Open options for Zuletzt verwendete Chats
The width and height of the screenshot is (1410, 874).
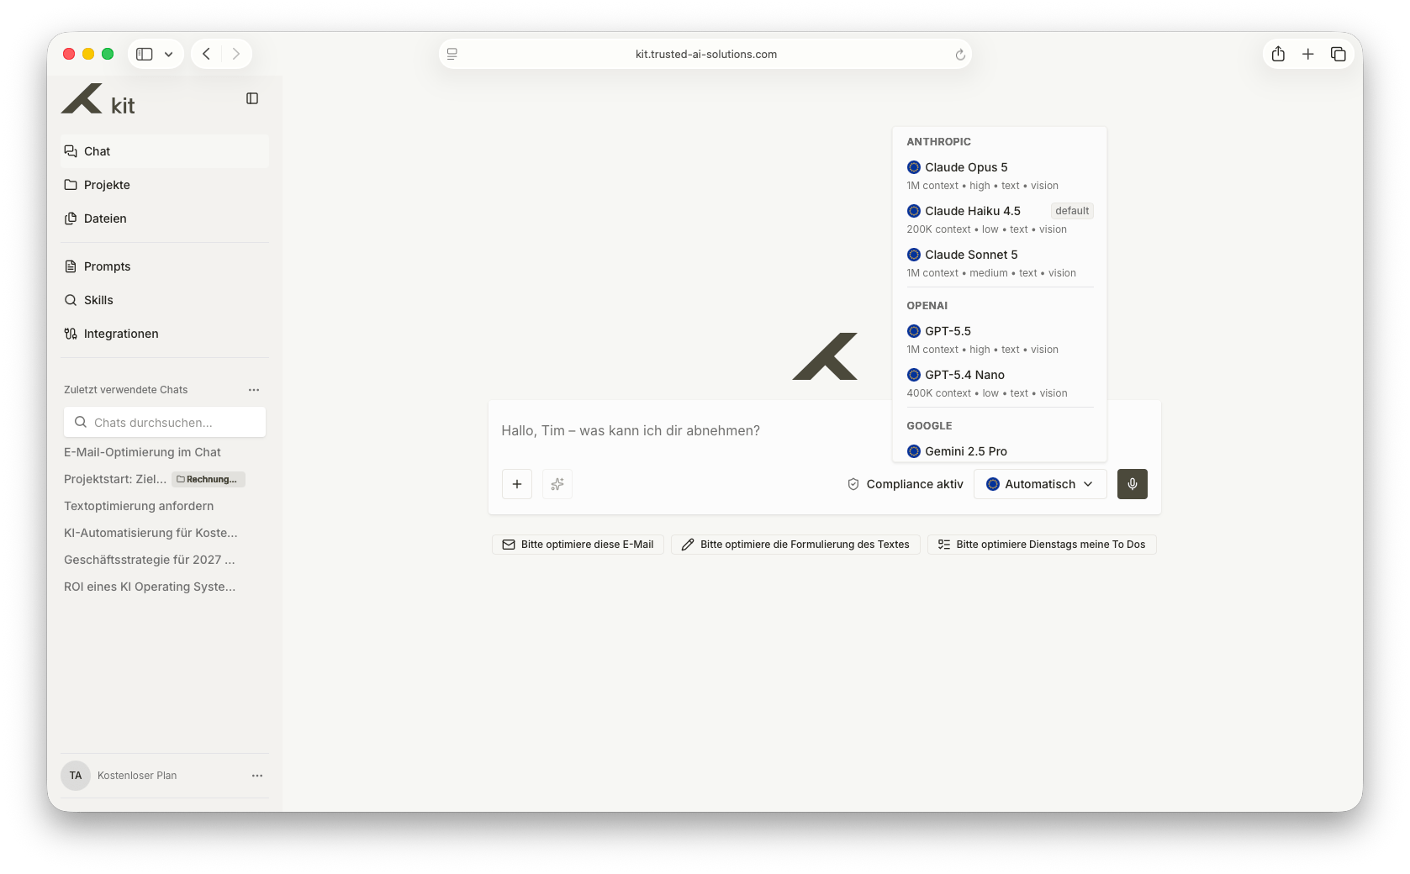(x=254, y=390)
